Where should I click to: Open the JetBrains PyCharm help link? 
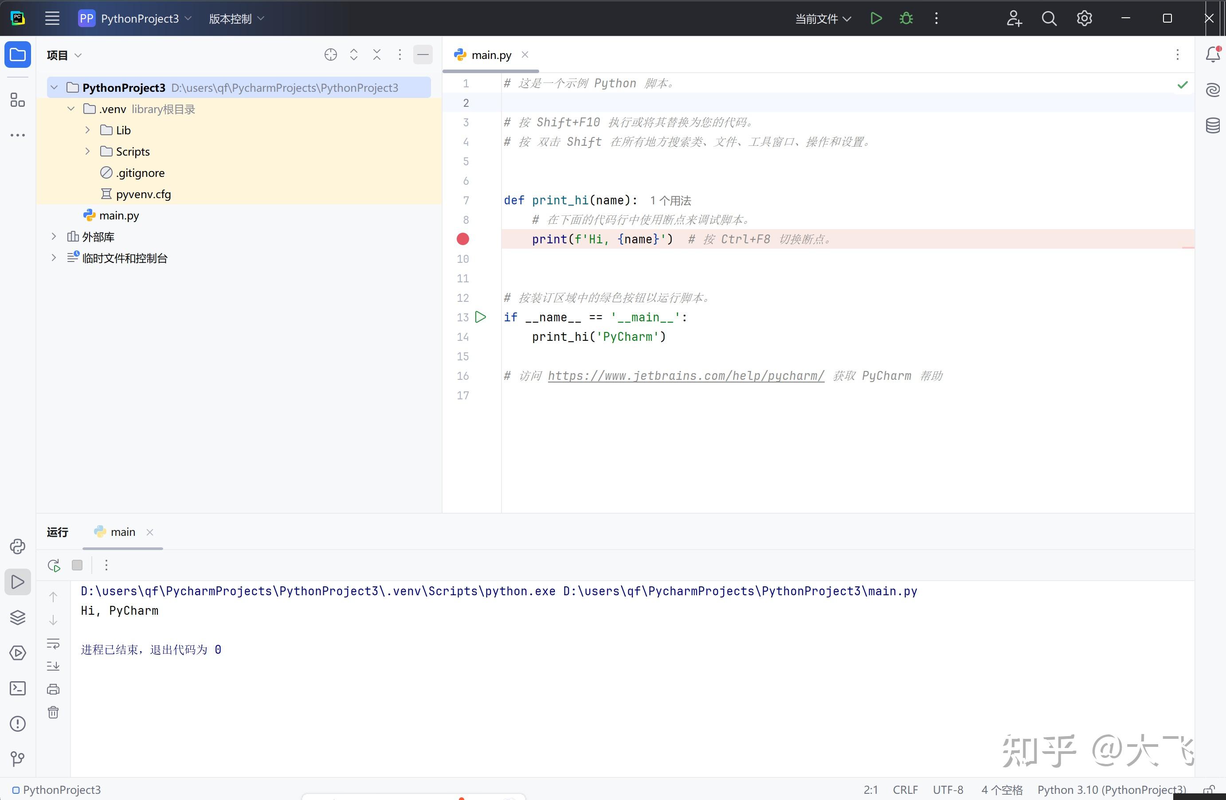click(x=685, y=375)
